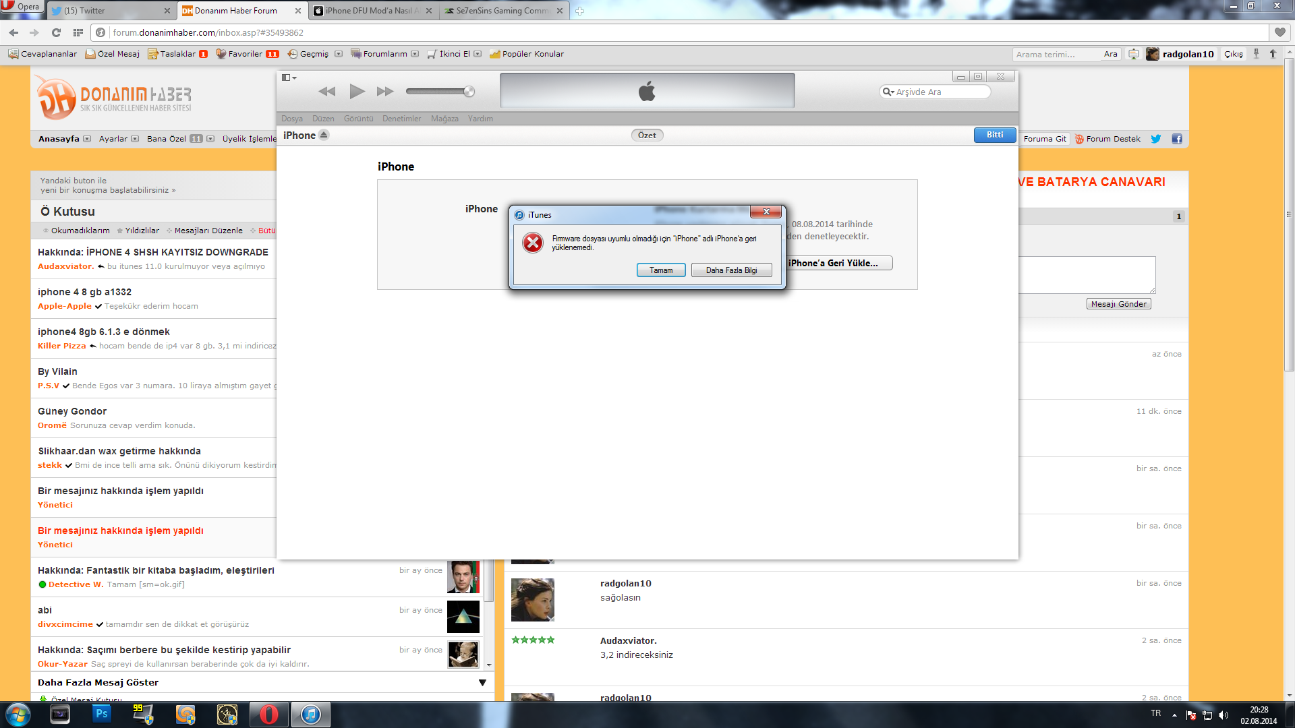This screenshot has height=728, width=1295.
Task: Click the Windows Start button
Action: click(x=18, y=715)
